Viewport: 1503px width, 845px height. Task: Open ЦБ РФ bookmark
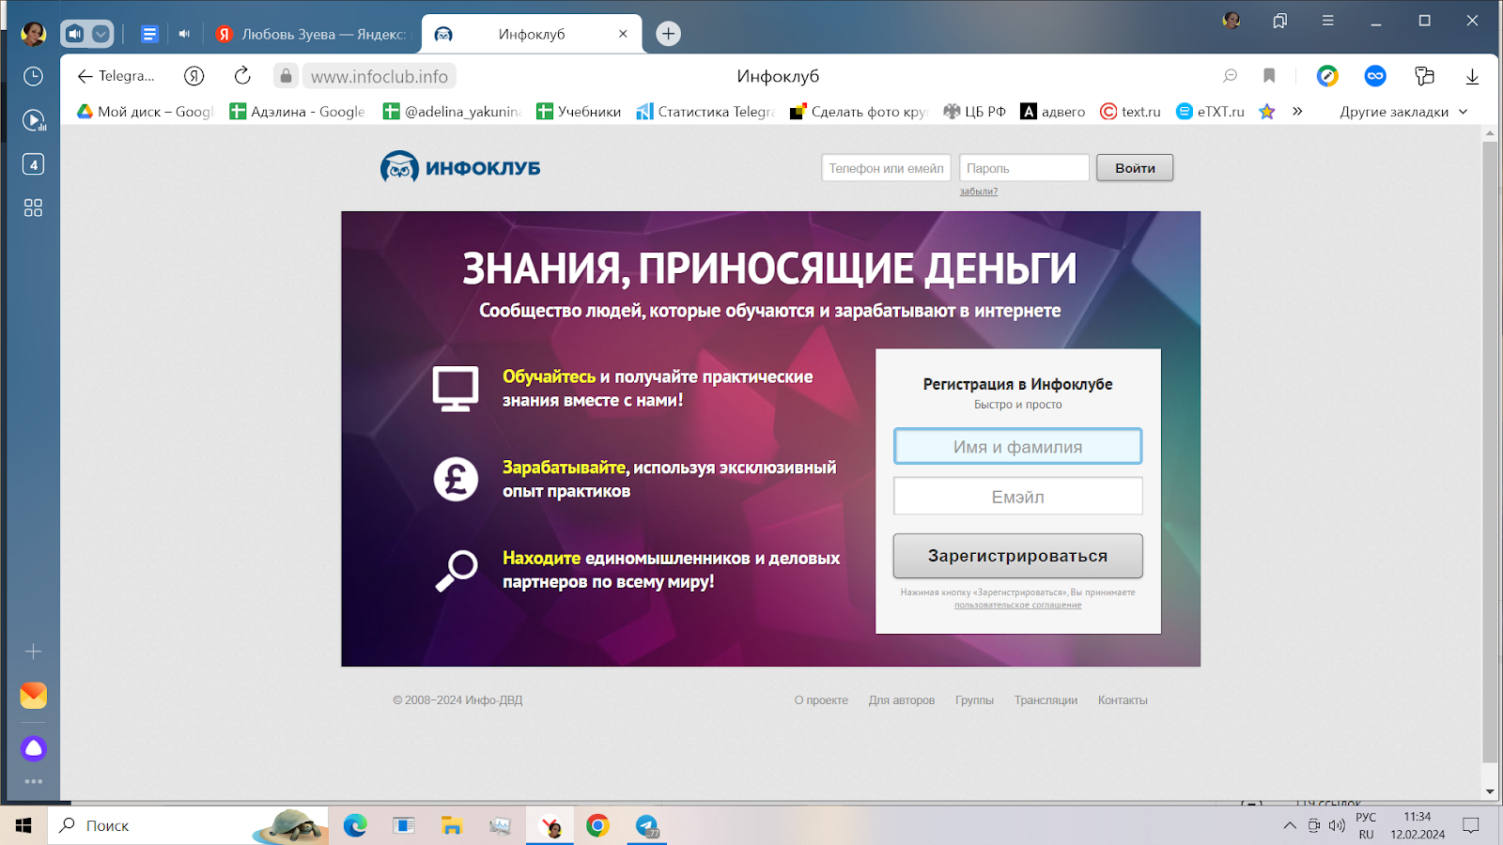974,112
